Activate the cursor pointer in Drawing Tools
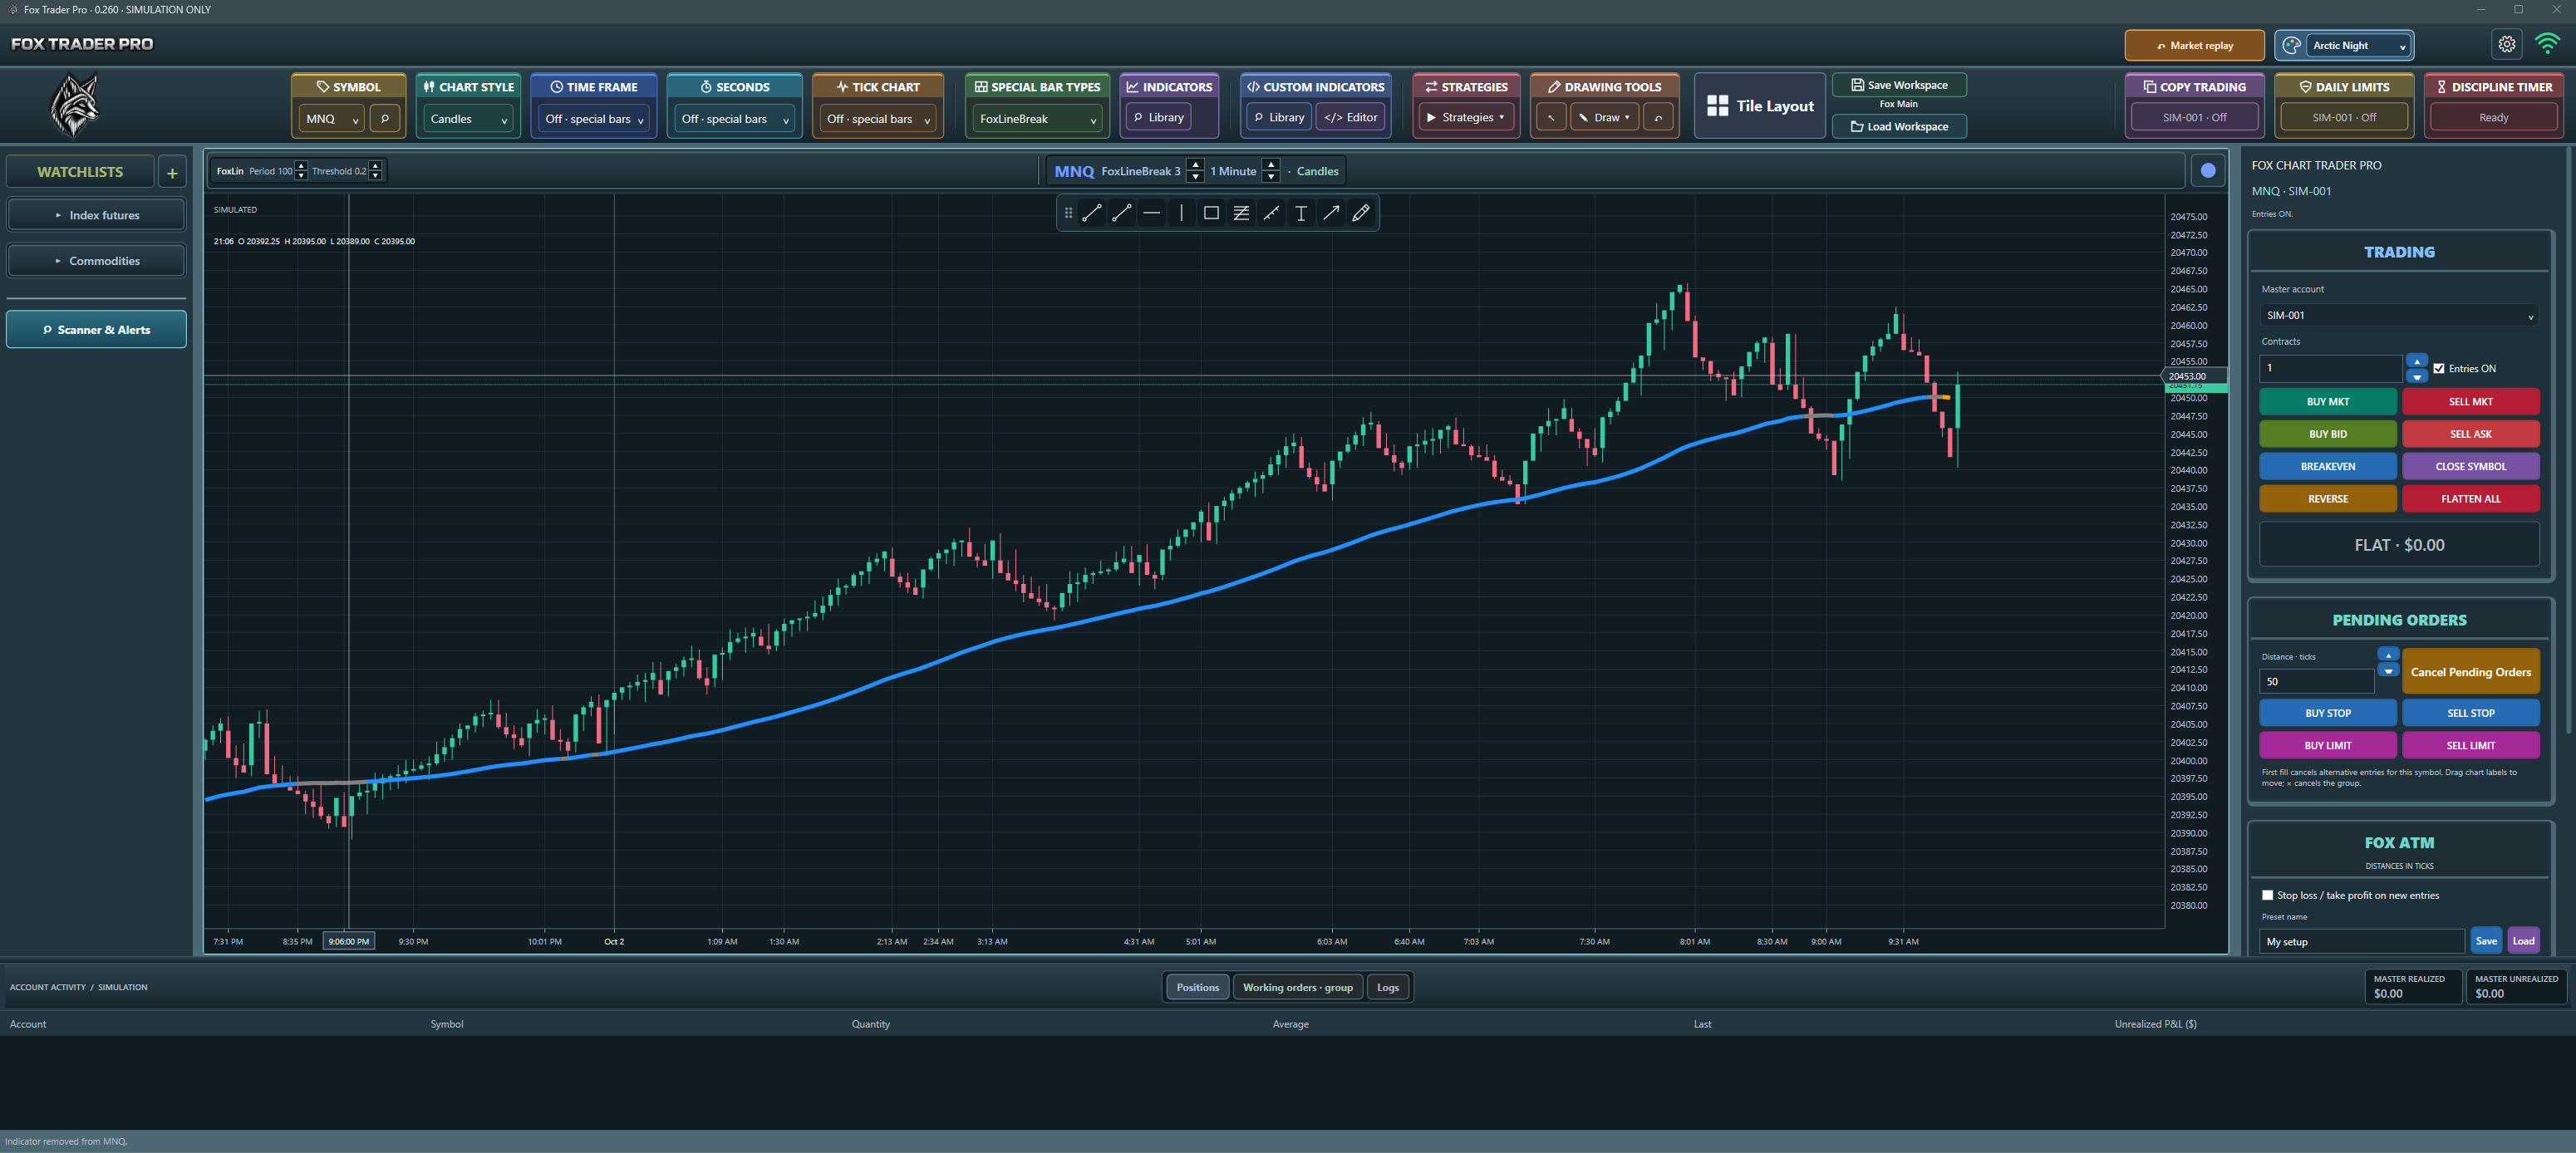The width and height of the screenshot is (2576, 1153). [1551, 118]
